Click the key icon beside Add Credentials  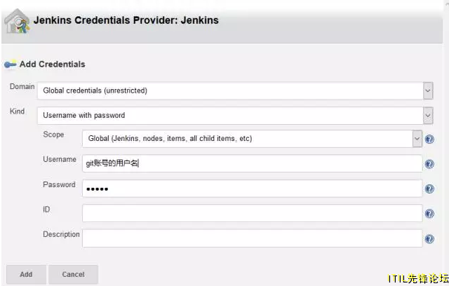[x=11, y=64]
